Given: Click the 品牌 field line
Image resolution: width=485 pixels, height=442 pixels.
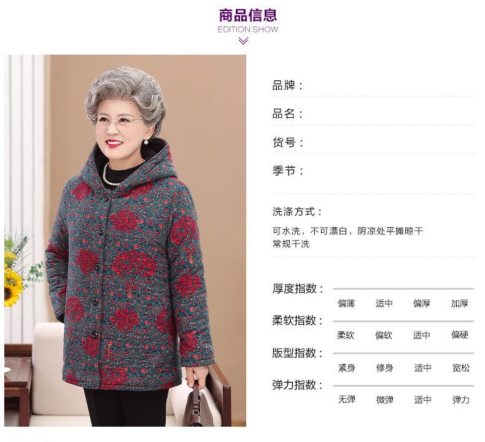Looking at the screenshot, I should pos(374,86).
